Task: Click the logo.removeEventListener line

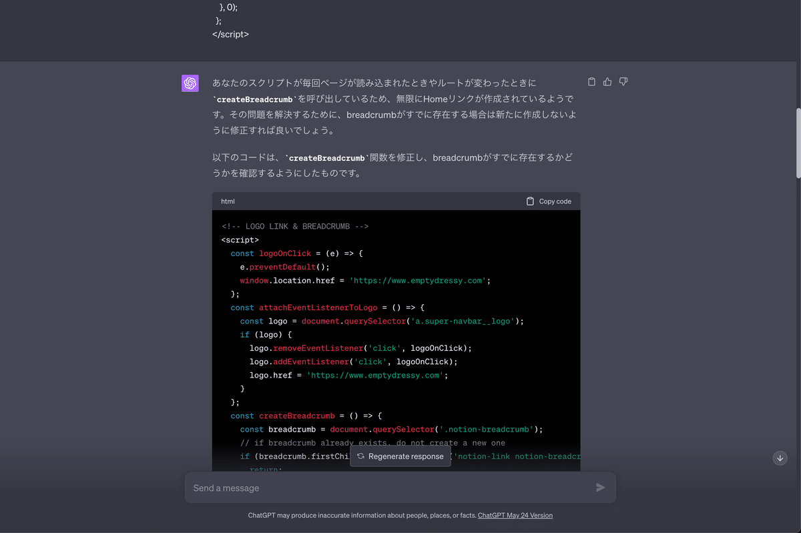Action: click(360, 348)
